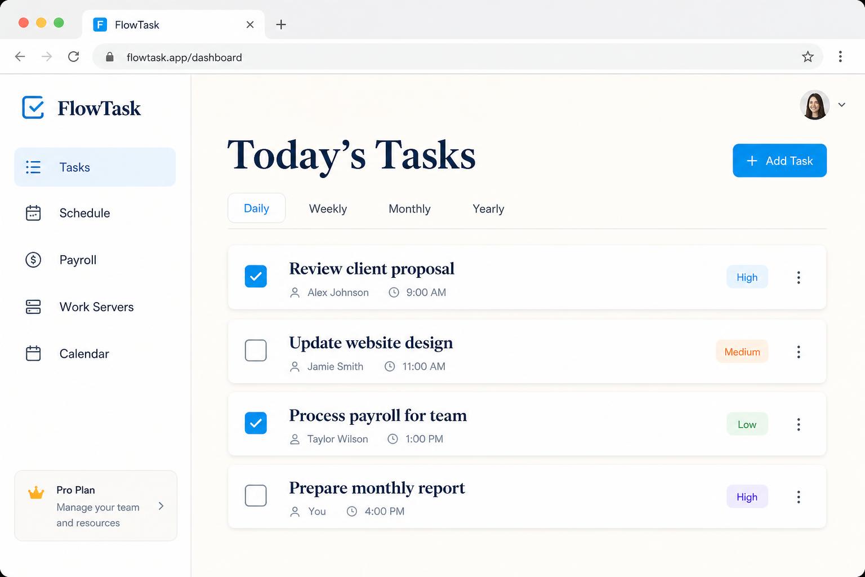Click the Tasks list icon in sidebar
The height and width of the screenshot is (577, 865).
tap(33, 167)
